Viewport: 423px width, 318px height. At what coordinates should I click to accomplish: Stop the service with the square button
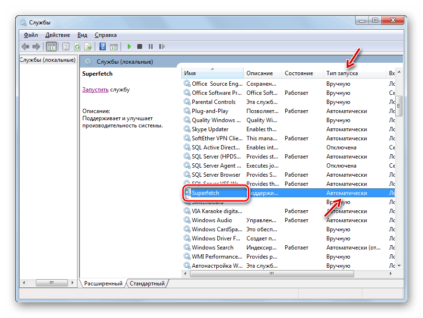click(x=139, y=47)
